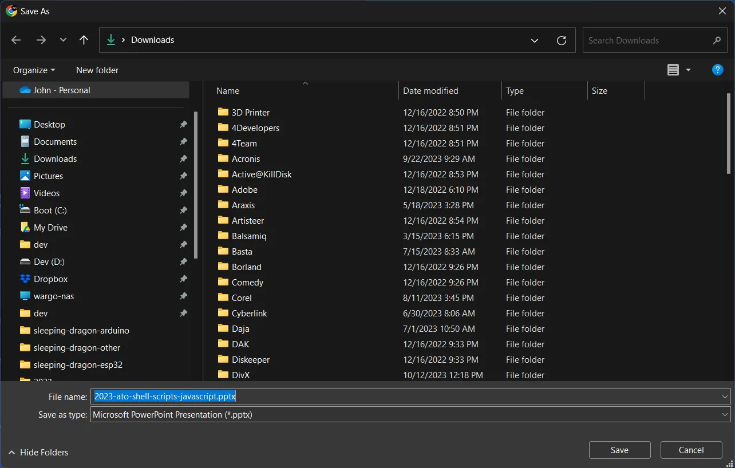Viewport: 735px width, 468px height.
Task: Select John - Personal OneDrive
Action: 96,90
